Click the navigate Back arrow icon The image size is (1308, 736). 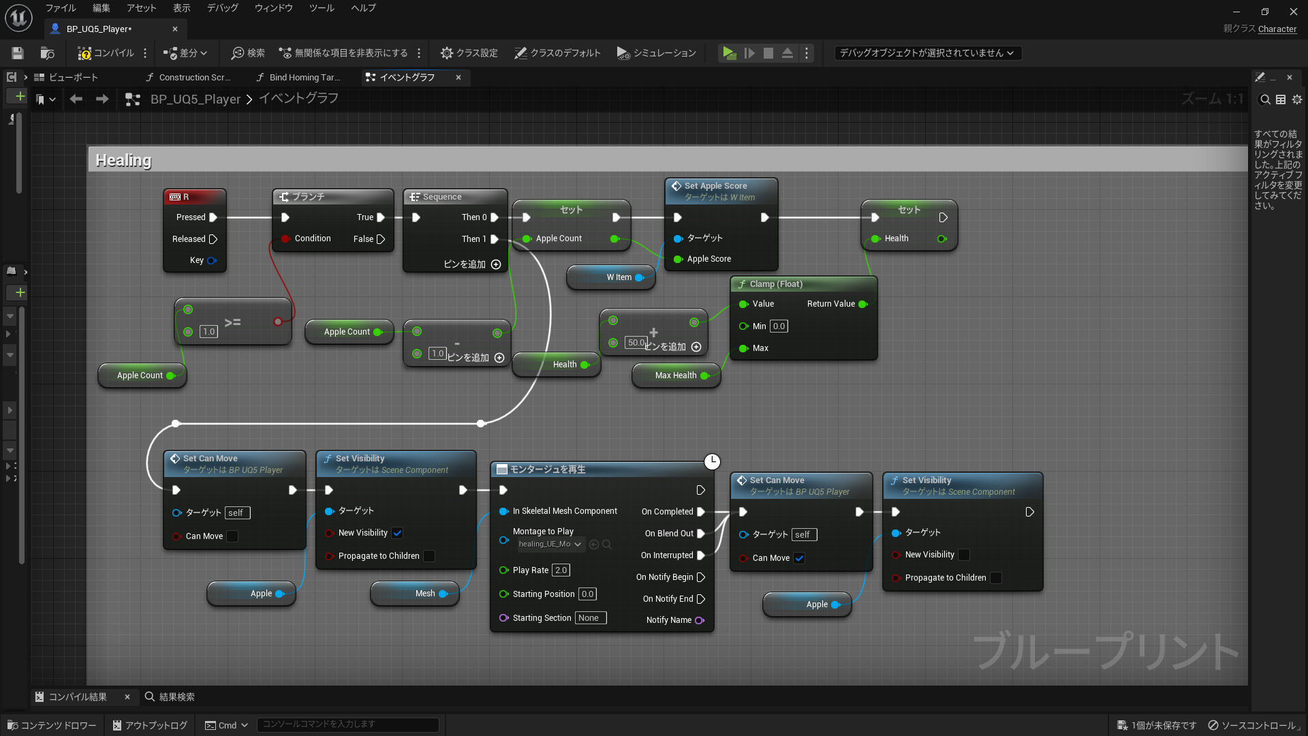(76, 99)
